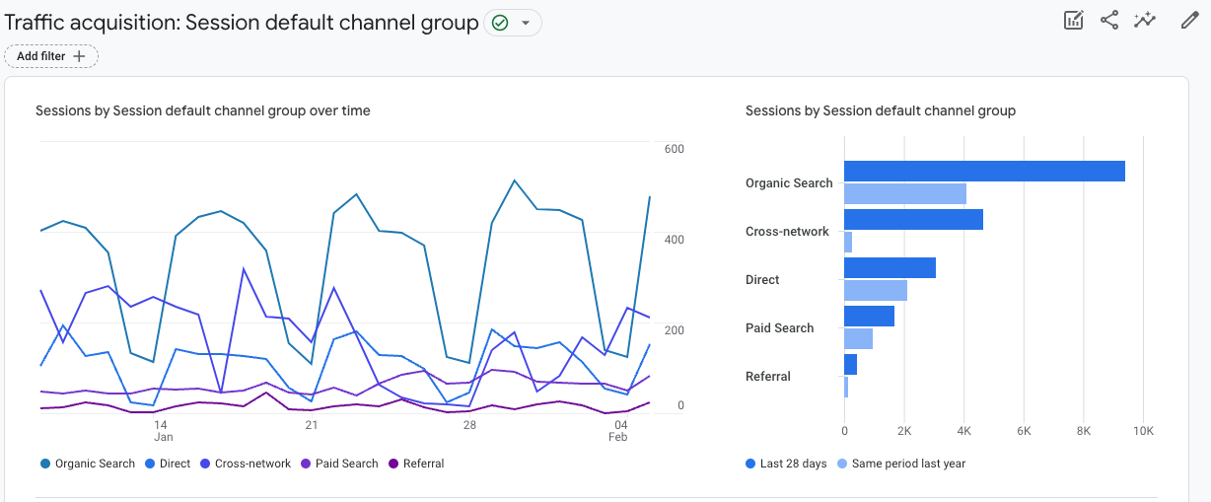Toggle the Direct legend series
Image resolution: width=1211 pixels, height=502 pixels.
[x=168, y=464]
